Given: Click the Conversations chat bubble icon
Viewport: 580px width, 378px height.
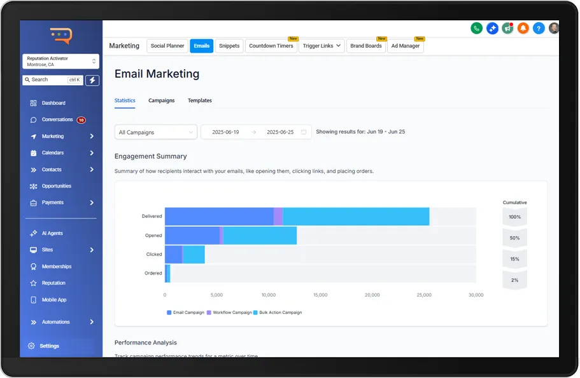Looking at the screenshot, I should (x=33, y=119).
